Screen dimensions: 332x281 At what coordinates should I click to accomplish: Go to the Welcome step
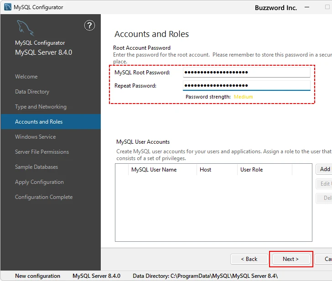[x=26, y=77]
